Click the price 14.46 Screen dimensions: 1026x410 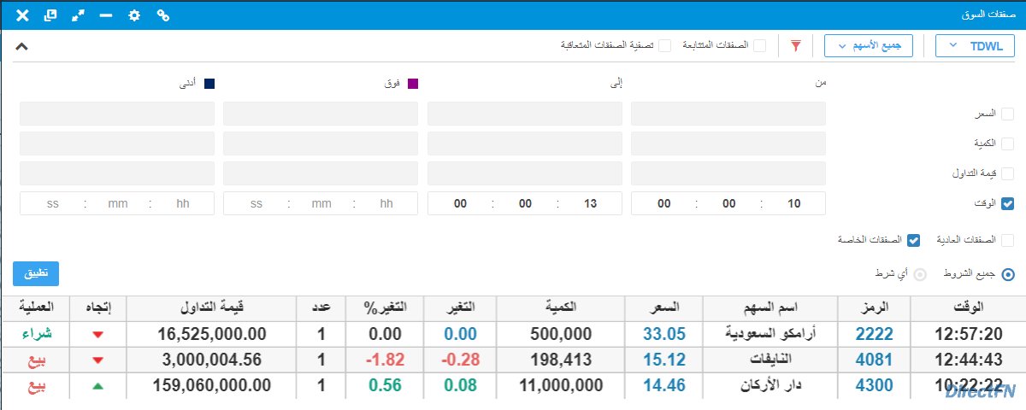click(x=664, y=385)
